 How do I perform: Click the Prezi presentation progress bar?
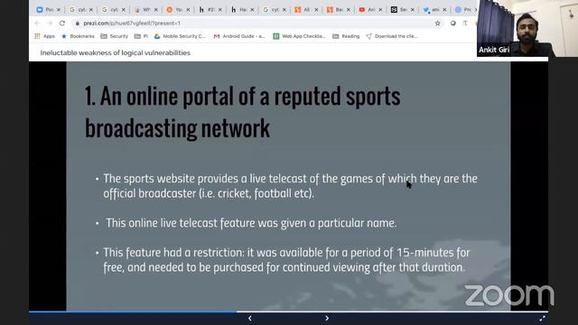[288, 311]
